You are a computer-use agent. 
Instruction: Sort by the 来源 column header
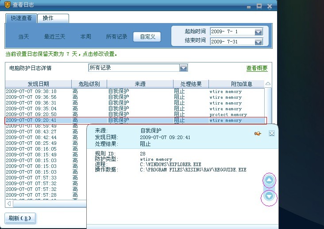140,84
